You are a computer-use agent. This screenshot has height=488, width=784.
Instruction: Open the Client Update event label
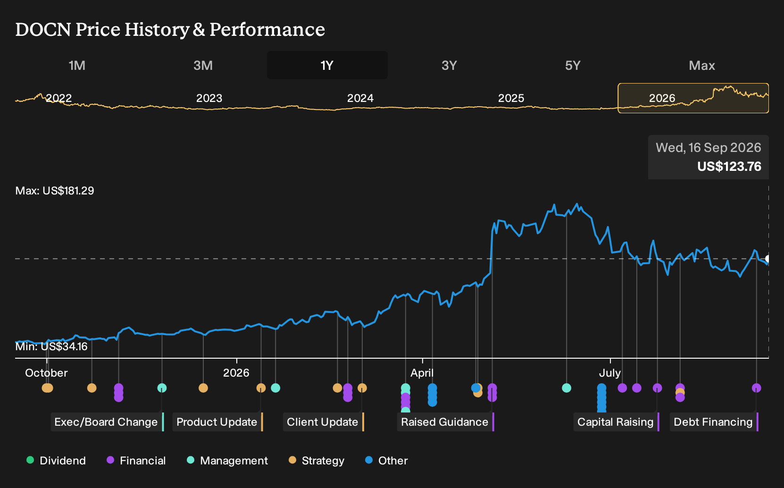[323, 422]
